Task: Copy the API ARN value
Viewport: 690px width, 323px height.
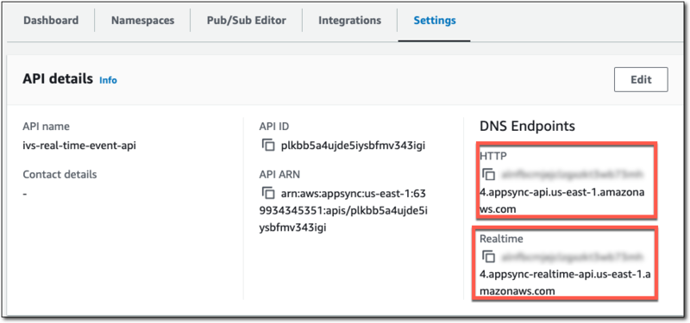Action: pos(268,193)
